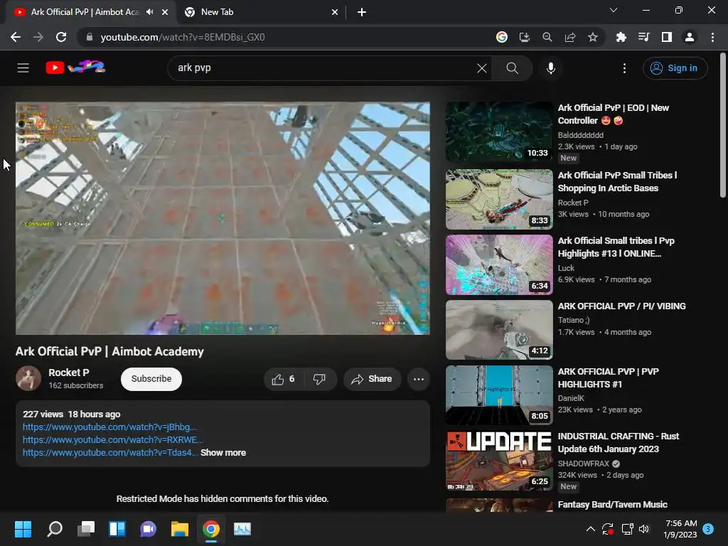
Task: Go back with browser back arrow
Action: (16, 37)
